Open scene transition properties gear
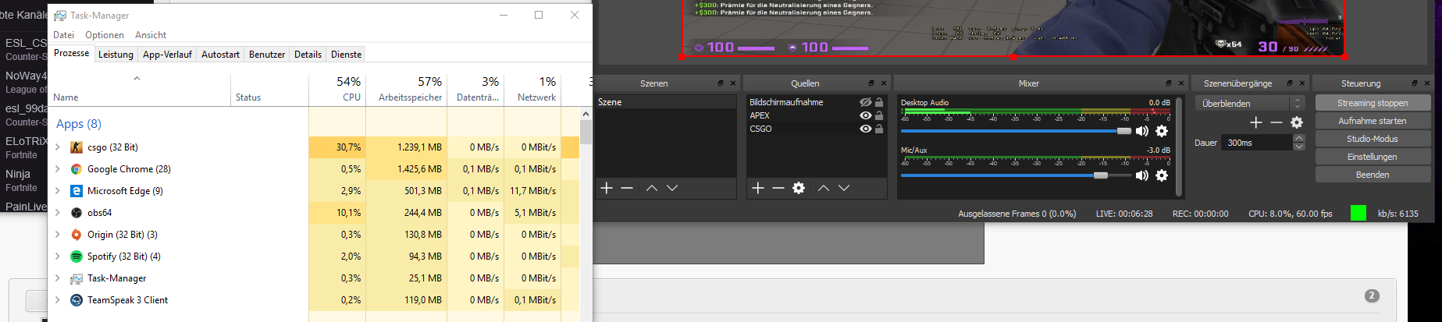 (x=1297, y=122)
